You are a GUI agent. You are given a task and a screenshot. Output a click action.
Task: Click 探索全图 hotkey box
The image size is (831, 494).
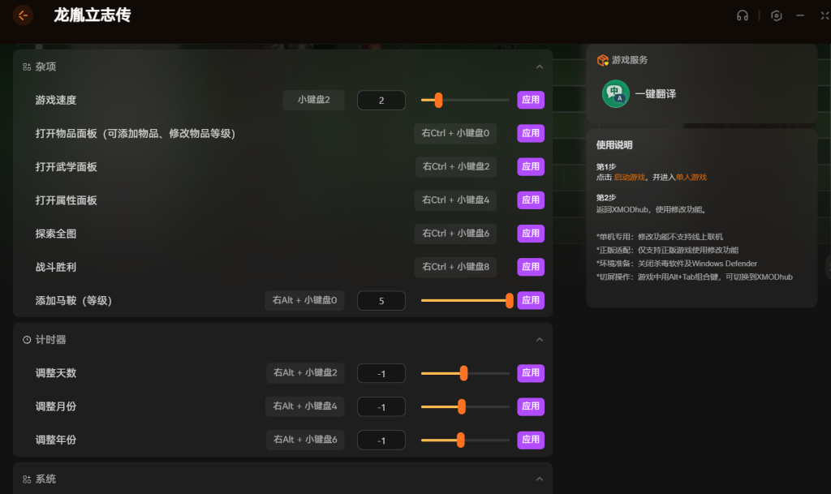pyautogui.click(x=455, y=234)
